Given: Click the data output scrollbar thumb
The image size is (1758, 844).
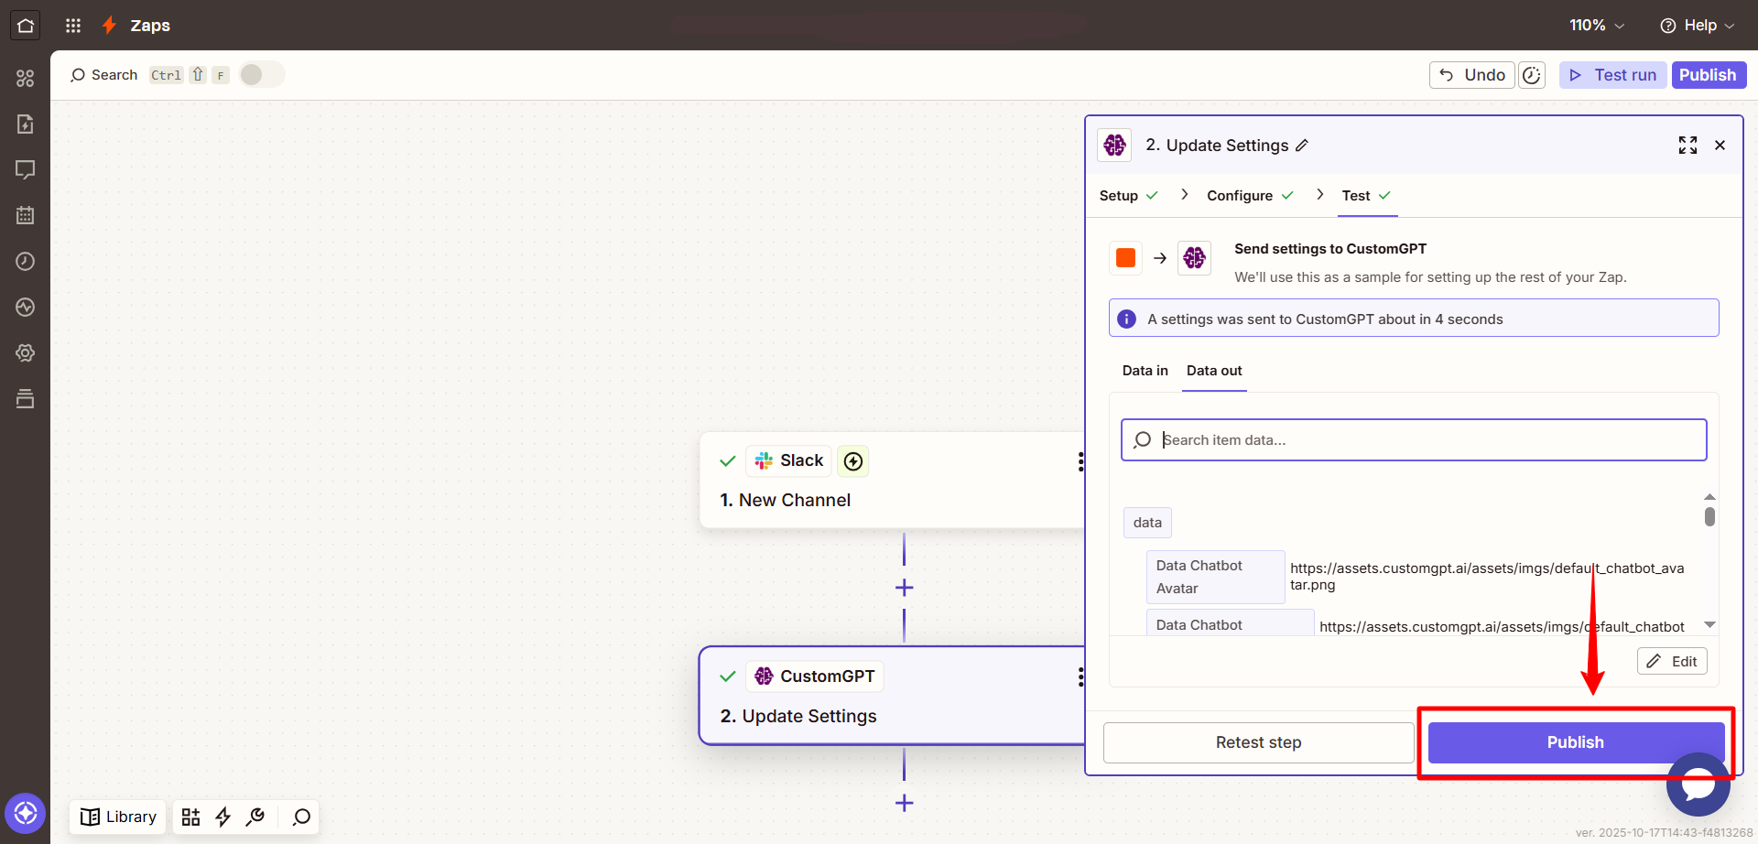Looking at the screenshot, I should coord(1709,517).
